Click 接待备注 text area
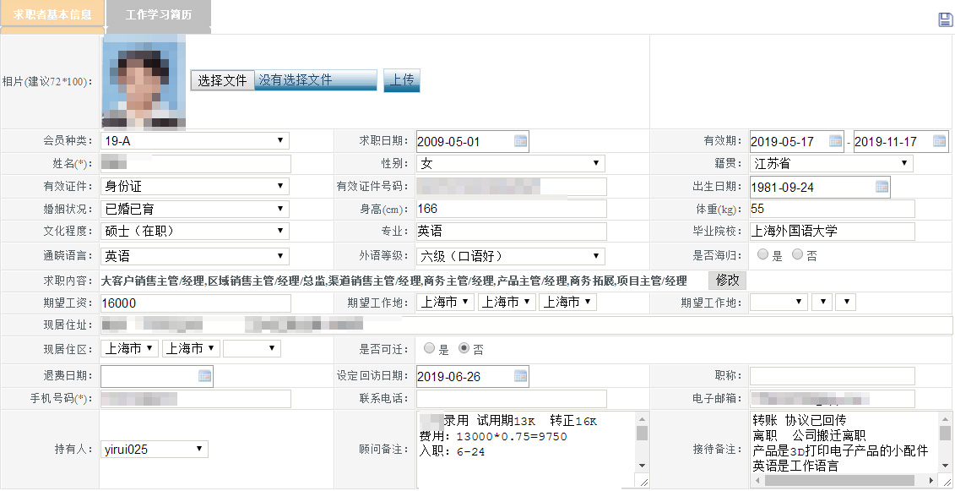The width and height of the screenshot is (955, 491). click(x=844, y=443)
